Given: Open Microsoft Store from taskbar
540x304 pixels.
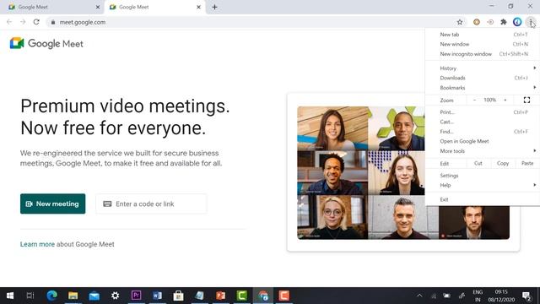Looking at the screenshot, I should 178,296.
